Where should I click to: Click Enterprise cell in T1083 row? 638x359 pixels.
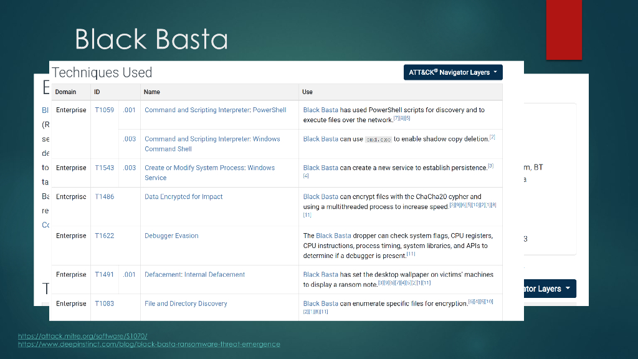pos(71,304)
